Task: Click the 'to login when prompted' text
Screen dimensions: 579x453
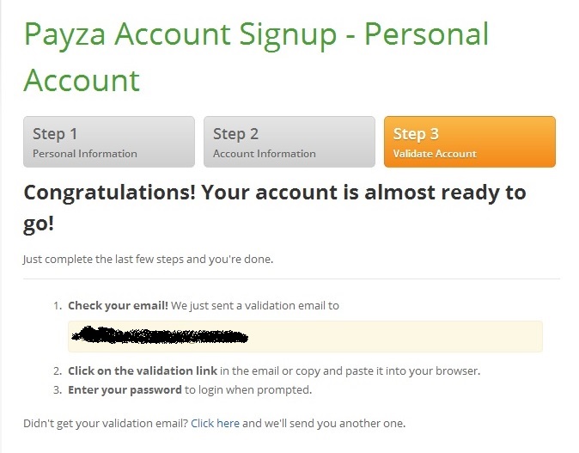Action: 248,389
